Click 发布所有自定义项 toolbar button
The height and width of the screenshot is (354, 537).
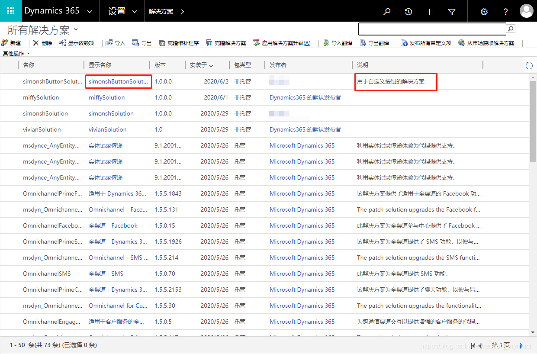point(426,43)
